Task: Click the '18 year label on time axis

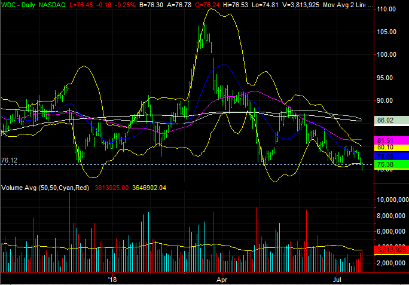Action: 112,278
